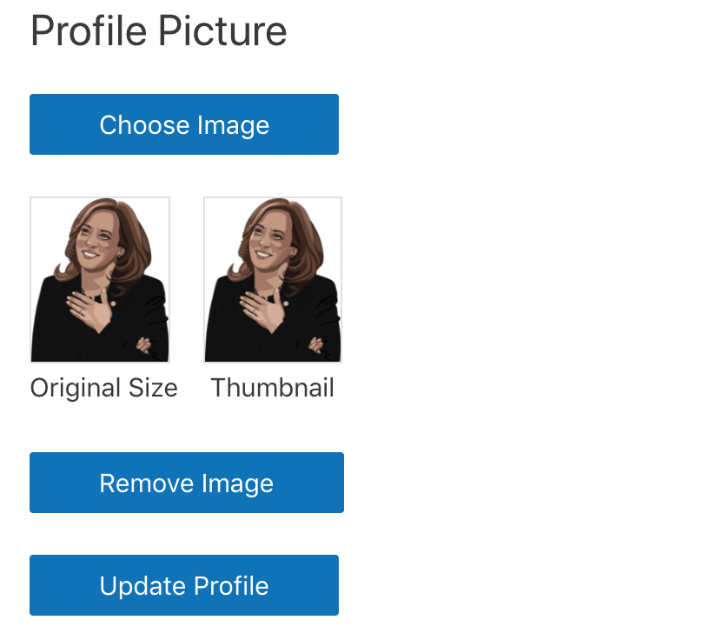Click the word Profile in Update Profile
Image resolution: width=702 pixels, height=640 pixels.
click(x=231, y=586)
